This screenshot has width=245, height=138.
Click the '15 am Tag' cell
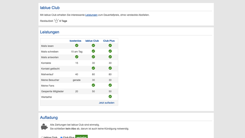pyautogui.click(x=77, y=51)
